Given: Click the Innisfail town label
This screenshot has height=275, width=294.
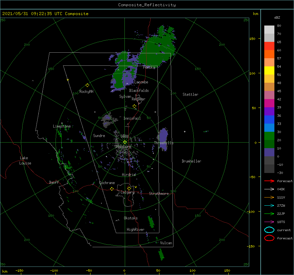Looking at the screenshot, I should coord(132,118).
